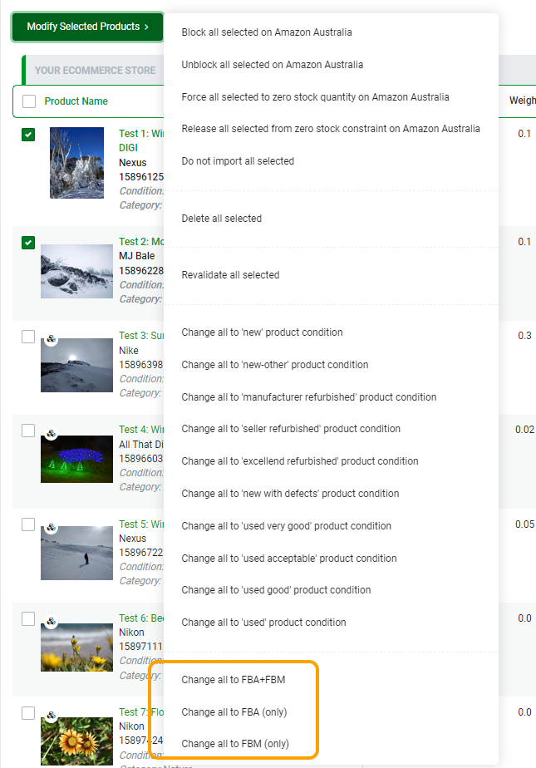The height and width of the screenshot is (768, 536).
Task: Toggle the select-all checkbox beside Product Name
Action: [x=29, y=101]
